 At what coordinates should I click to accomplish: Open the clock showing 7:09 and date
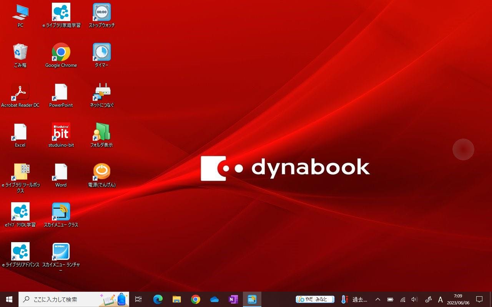tap(458, 299)
